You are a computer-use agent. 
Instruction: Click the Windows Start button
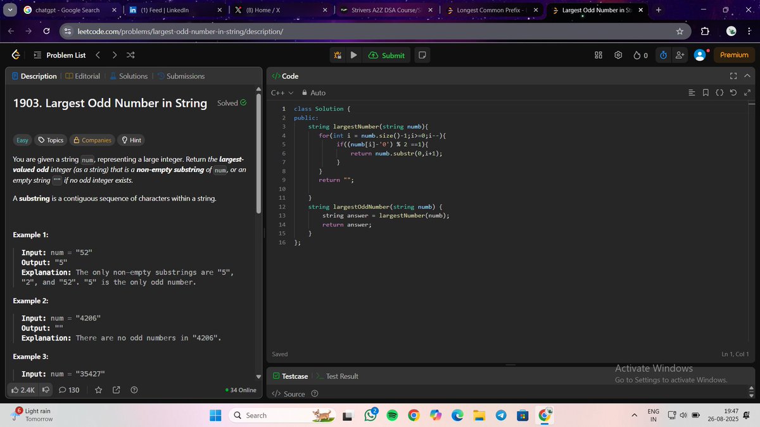[215, 415]
